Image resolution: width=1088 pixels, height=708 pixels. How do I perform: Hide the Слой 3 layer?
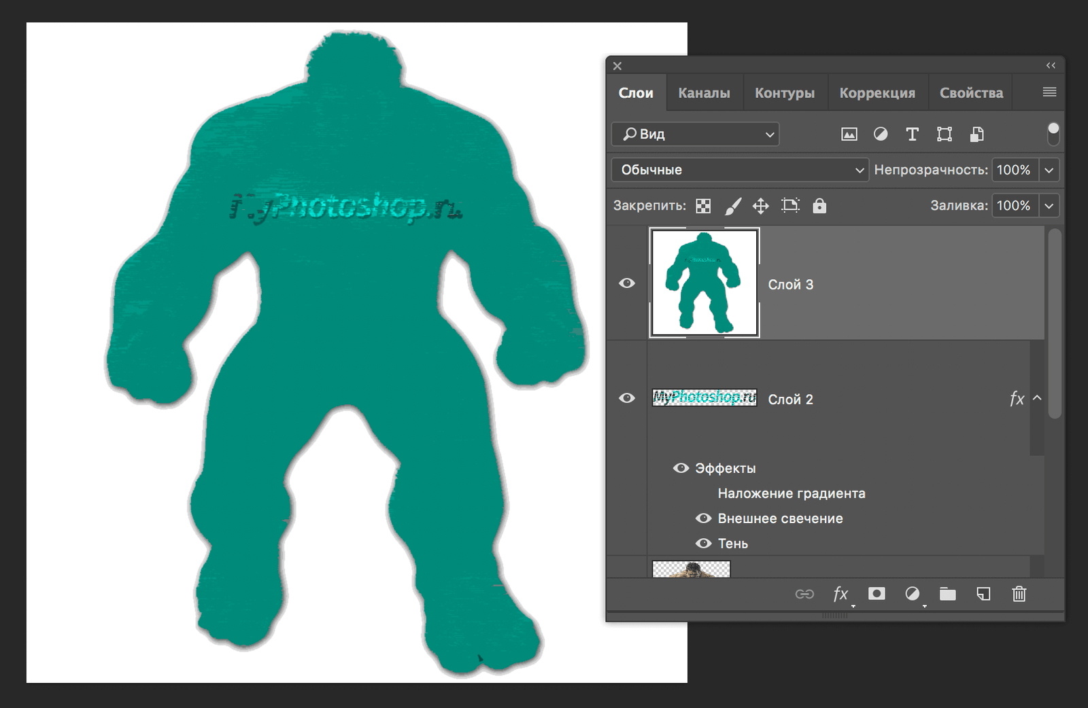(x=626, y=283)
